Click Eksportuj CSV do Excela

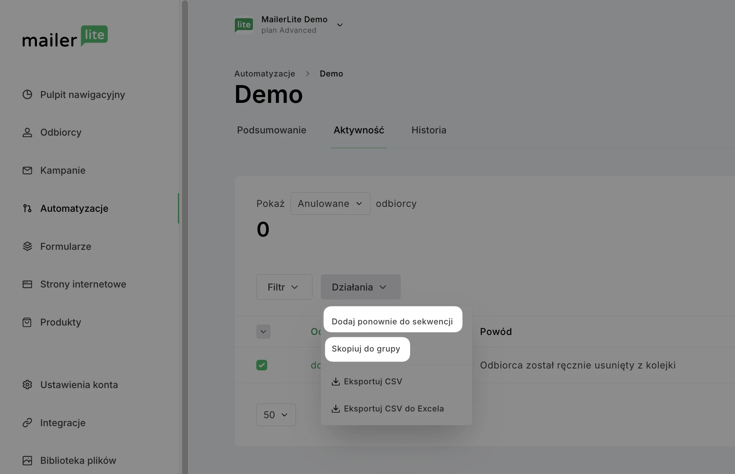tap(394, 409)
